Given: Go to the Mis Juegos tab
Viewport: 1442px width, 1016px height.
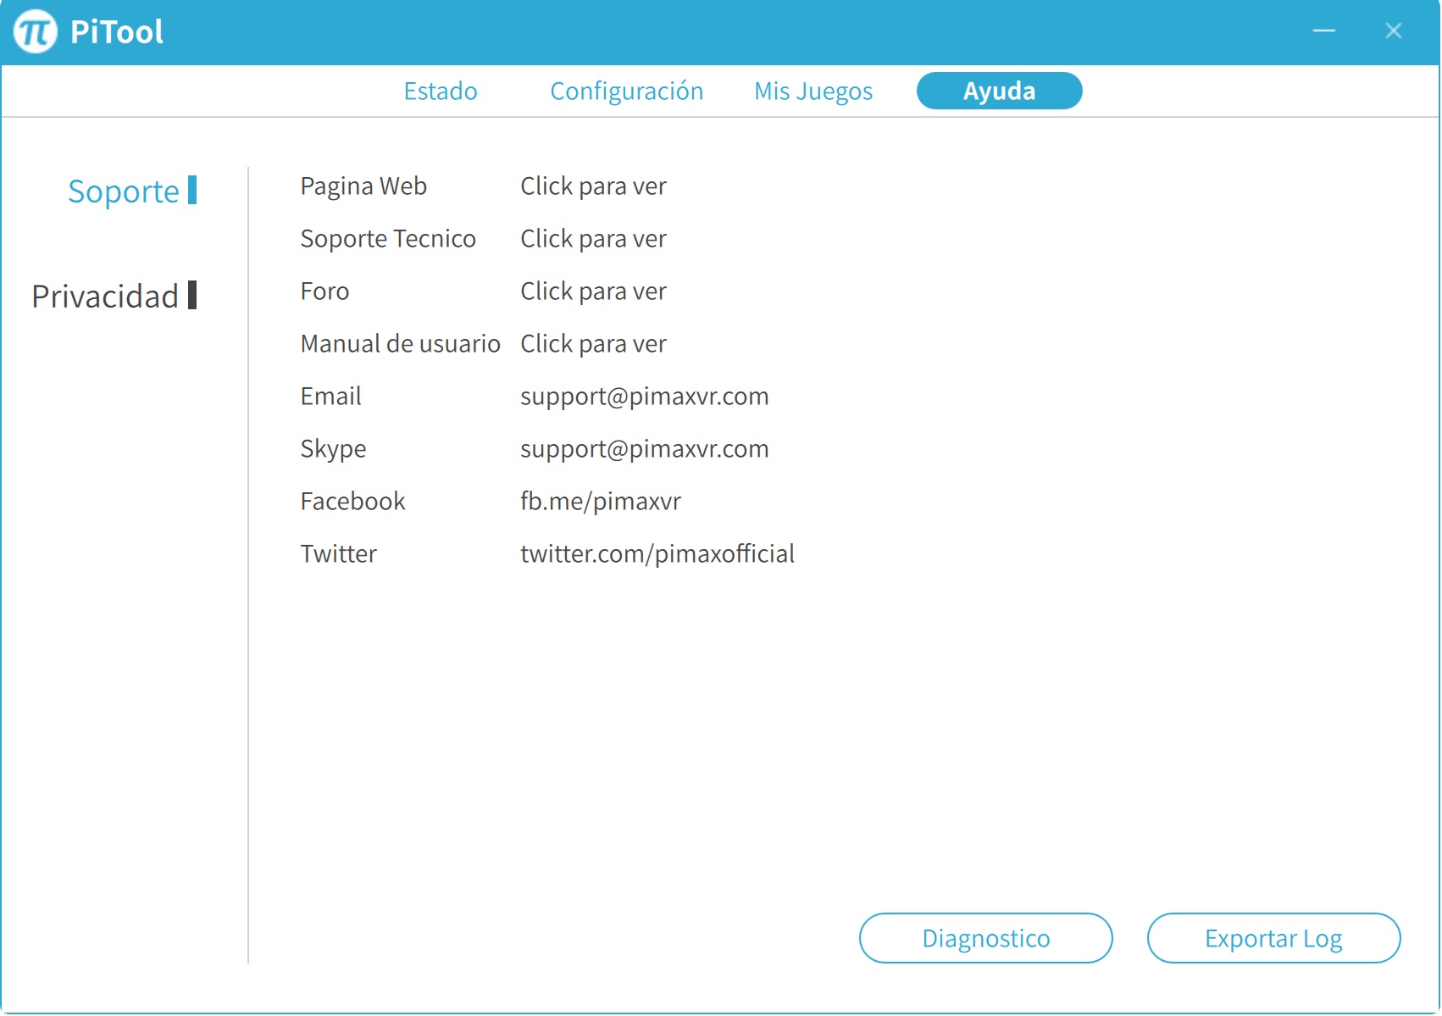Looking at the screenshot, I should (x=813, y=91).
